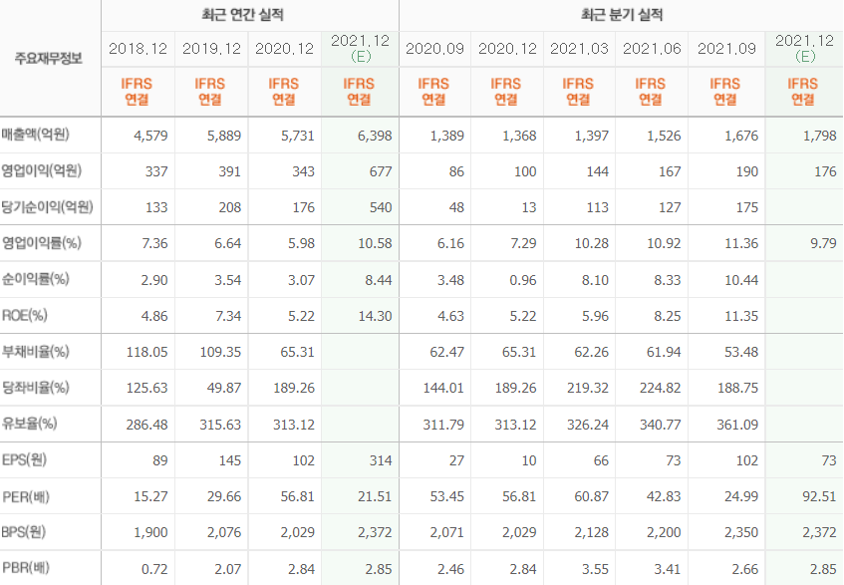Image resolution: width=844 pixels, height=585 pixels.
Task: Click the 14.30 ROE value
Action: [376, 316]
